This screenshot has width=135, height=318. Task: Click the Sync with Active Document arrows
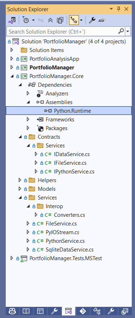coord(41,20)
